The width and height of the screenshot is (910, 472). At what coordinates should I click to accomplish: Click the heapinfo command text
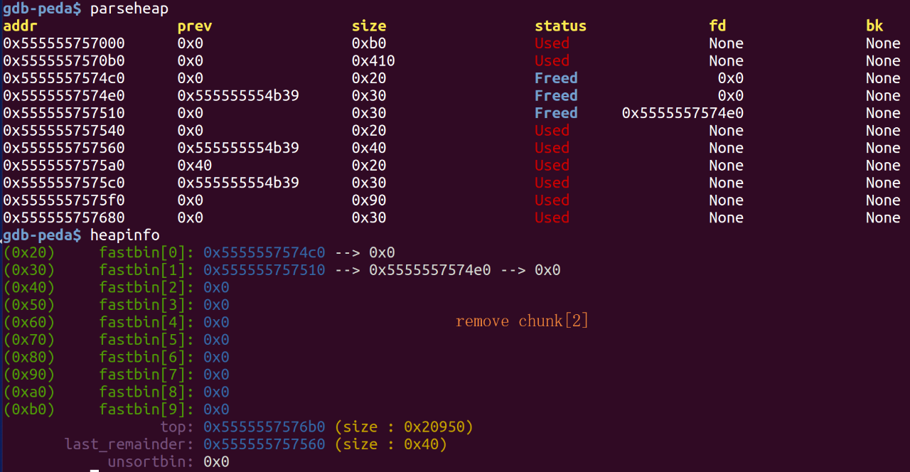point(125,235)
